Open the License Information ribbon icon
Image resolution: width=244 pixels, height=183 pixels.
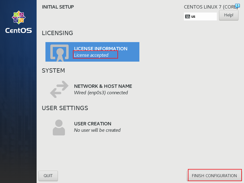(59, 53)
